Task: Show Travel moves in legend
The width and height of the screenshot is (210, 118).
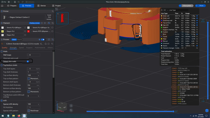Action: (x=197, y=36)
